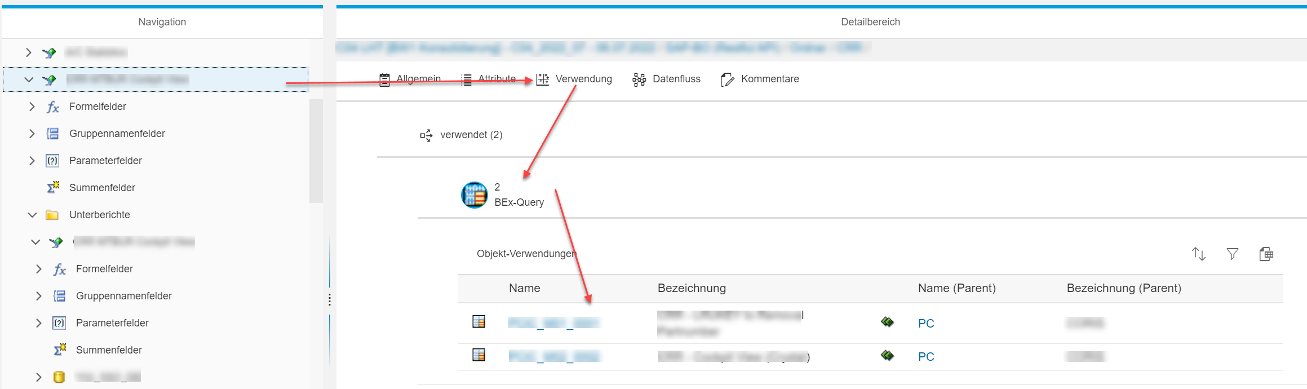Switch to the Verwendung tab
Screen dimensions: 1307x389
coord(583,79)
